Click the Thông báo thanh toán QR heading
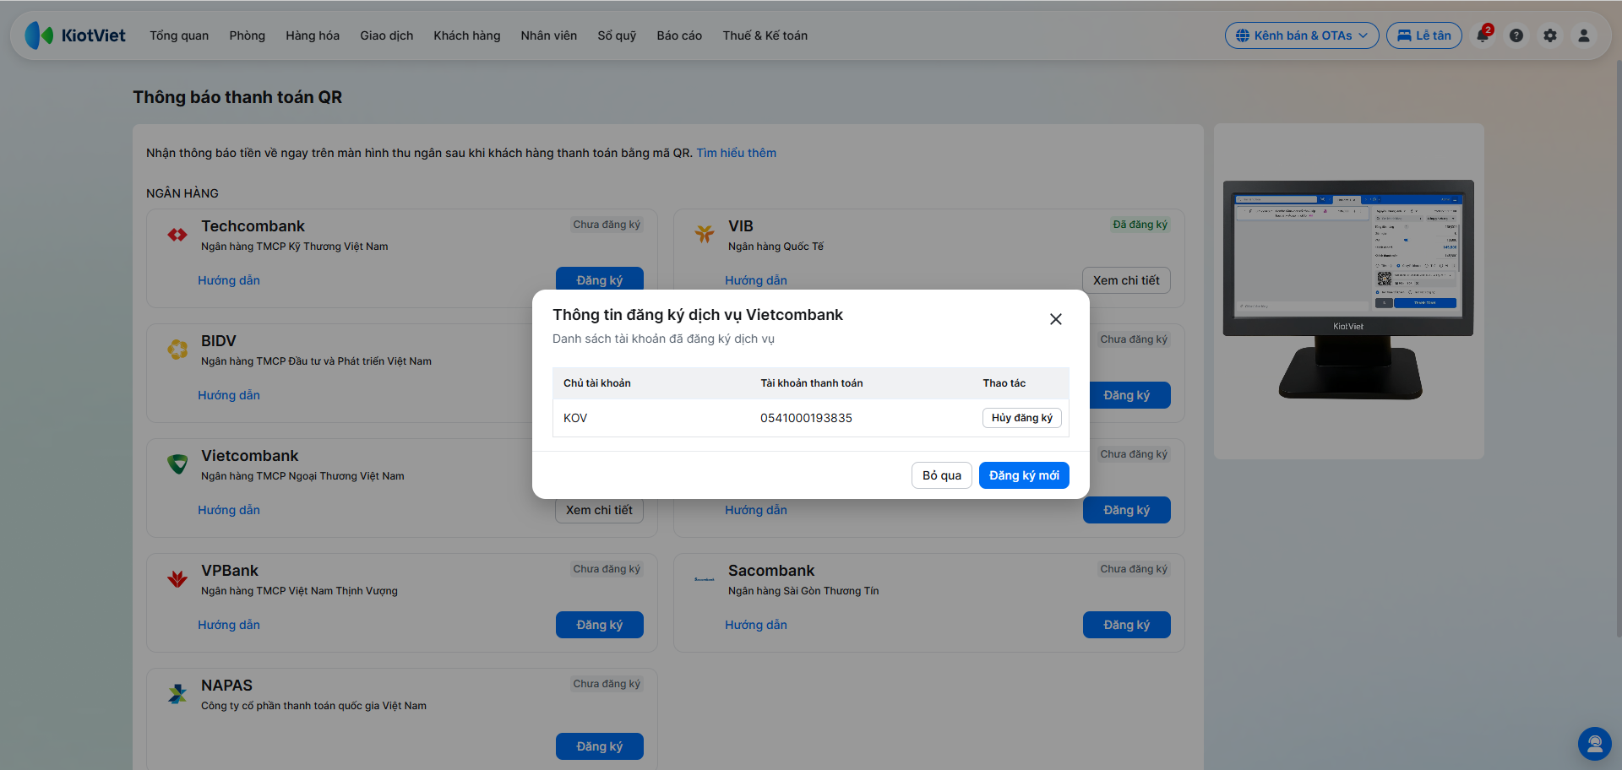1622x770 pixels. click(237, 97)
